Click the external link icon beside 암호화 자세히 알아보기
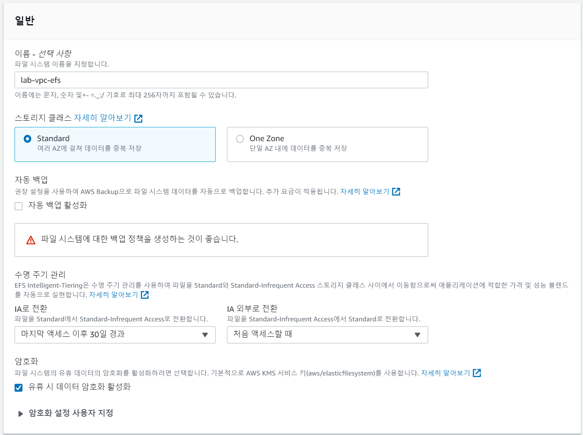The width and height of the screenshot is (583, 435). (477, 373)
